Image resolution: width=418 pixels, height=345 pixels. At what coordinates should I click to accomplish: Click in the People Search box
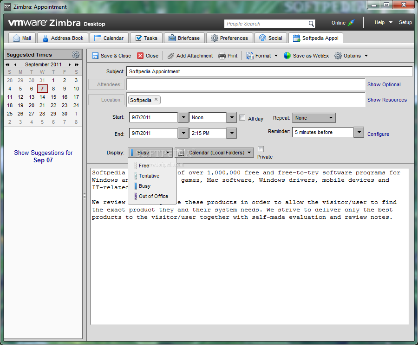tap(267, 24)
